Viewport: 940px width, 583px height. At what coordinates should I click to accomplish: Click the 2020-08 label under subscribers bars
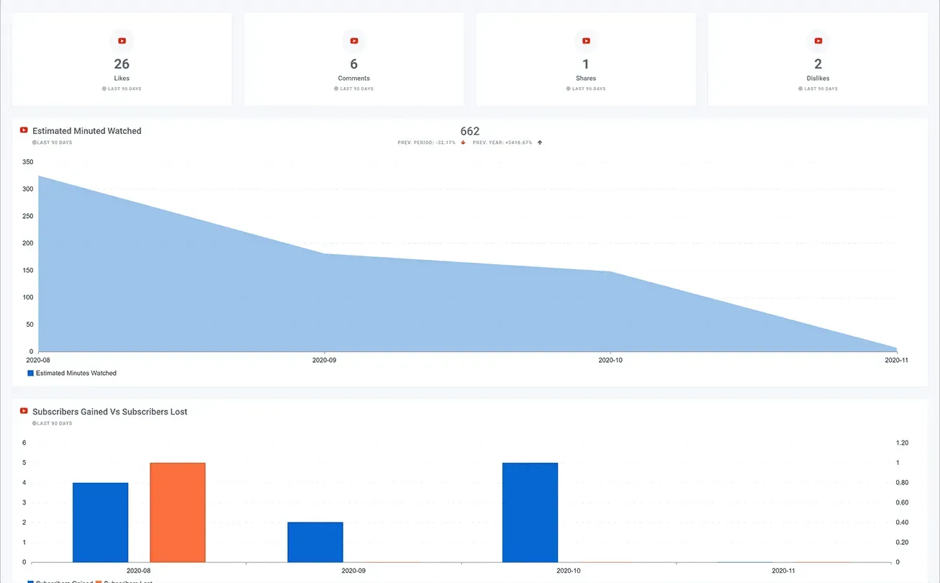click(x=139, y=570)
